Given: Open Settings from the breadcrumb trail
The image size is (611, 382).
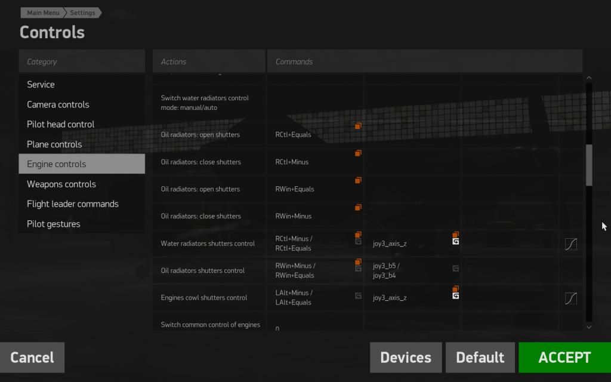Looking at the screenshot, I should tap(83, 12).
